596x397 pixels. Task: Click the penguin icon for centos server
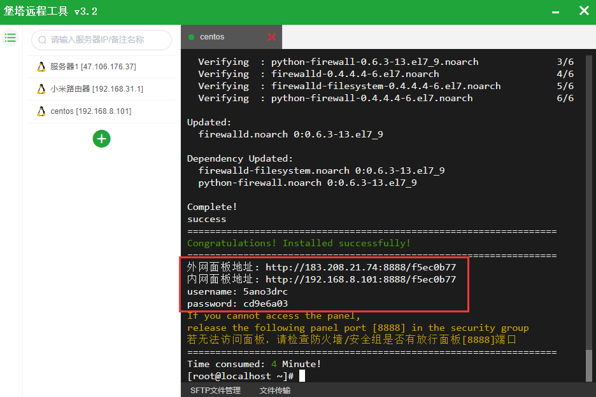coord(41,111)
